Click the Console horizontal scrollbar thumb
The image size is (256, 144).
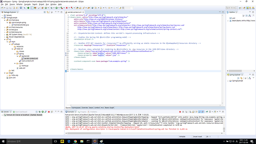[x=84, y=133]
